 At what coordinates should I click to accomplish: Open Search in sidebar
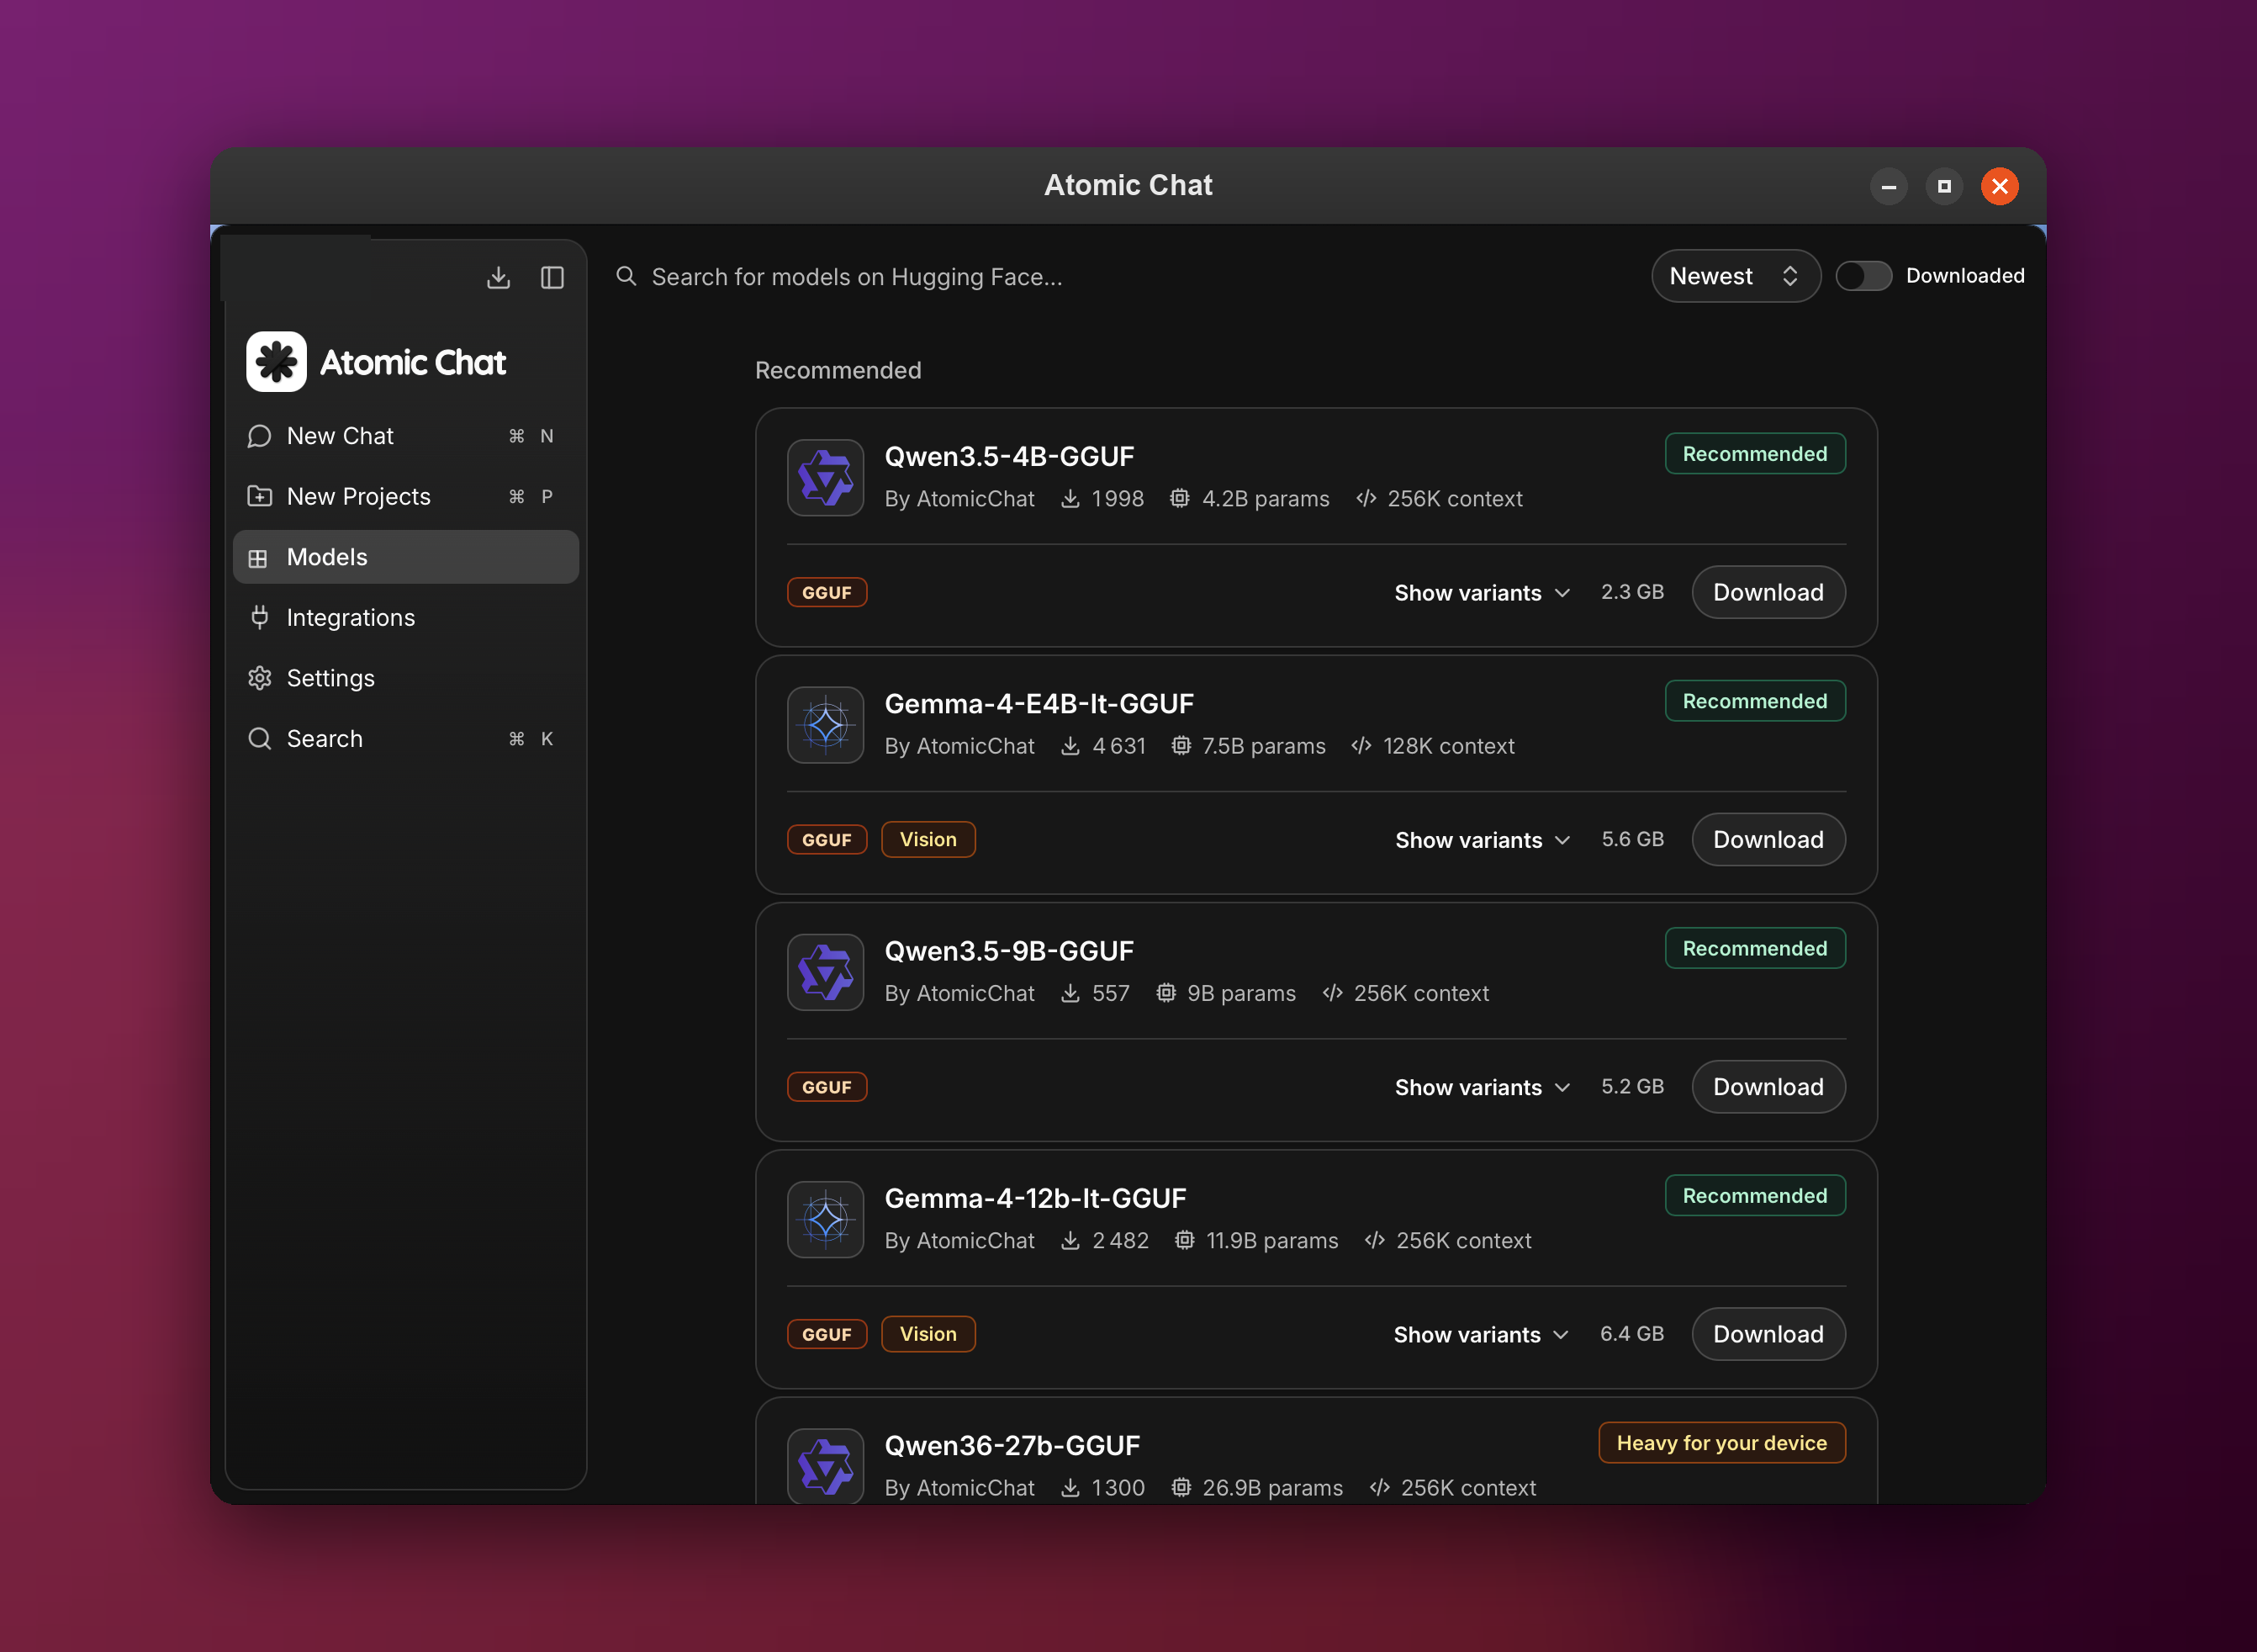(x=406, y=739)
